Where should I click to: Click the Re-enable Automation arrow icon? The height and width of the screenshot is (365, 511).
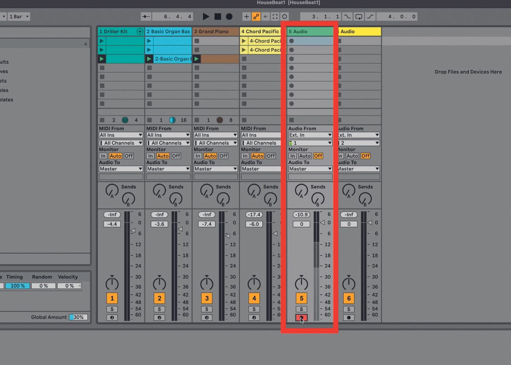tap(266, 17)
